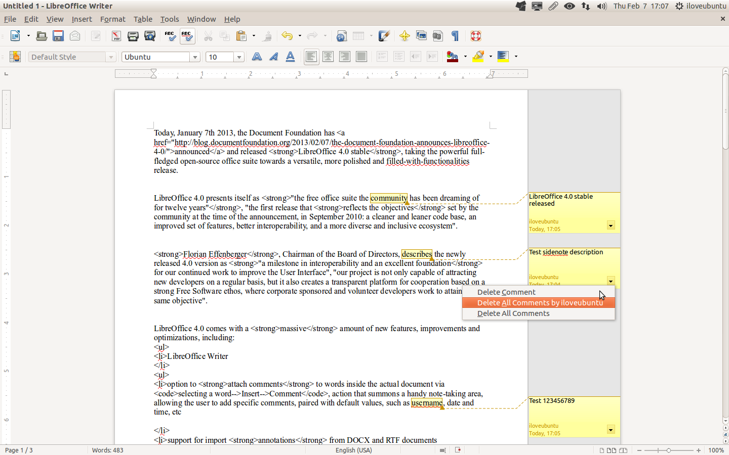Open the Edit menu
The height and width of the screenshot is (455, 729).
[31, 19]
